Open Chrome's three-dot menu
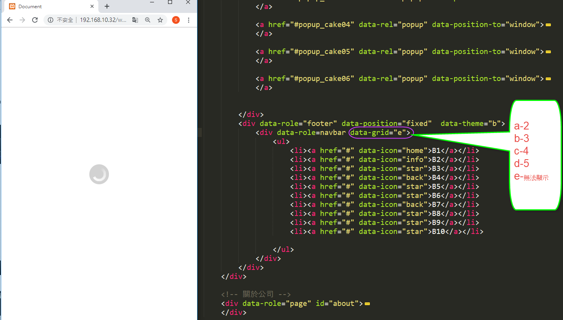Viewport: 563px width, 320px height. (189, 20)
